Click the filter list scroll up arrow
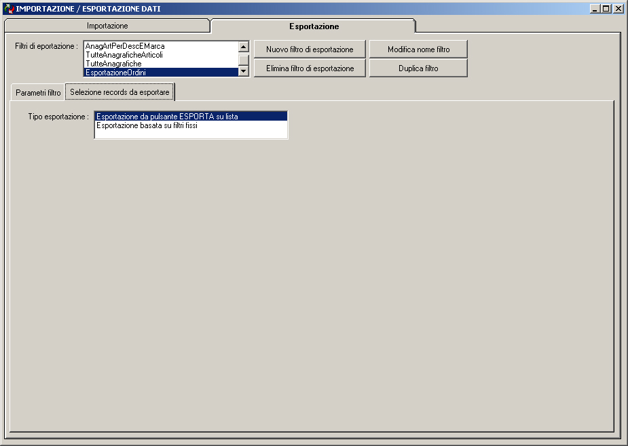Image resolution: width=628 pixels, height=446 pixels. pyautogui.click(x=244, y=46)
